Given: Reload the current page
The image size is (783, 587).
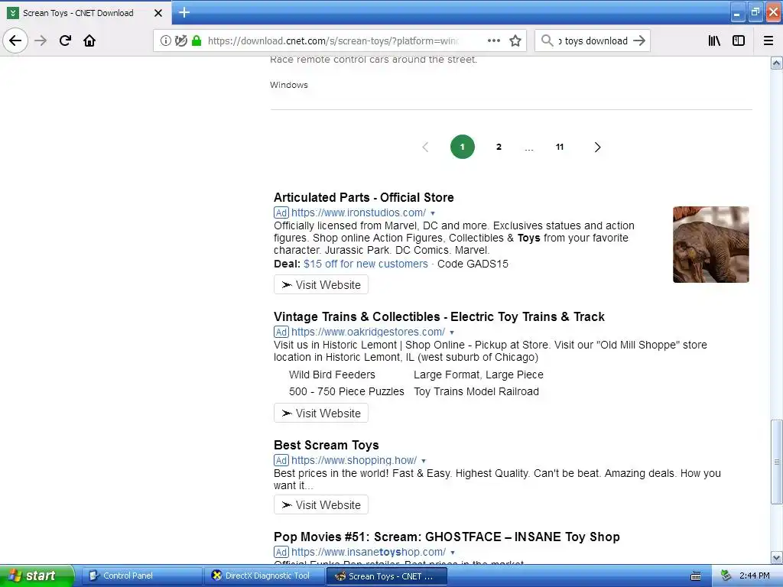Looking at the screenshot, I should (x=65, y=41).
